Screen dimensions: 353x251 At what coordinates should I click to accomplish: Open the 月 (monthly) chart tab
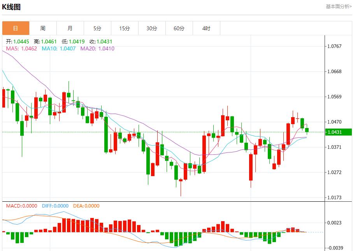[70, 28]
